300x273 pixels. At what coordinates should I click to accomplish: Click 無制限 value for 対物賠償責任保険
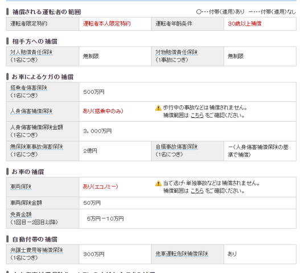236,56
